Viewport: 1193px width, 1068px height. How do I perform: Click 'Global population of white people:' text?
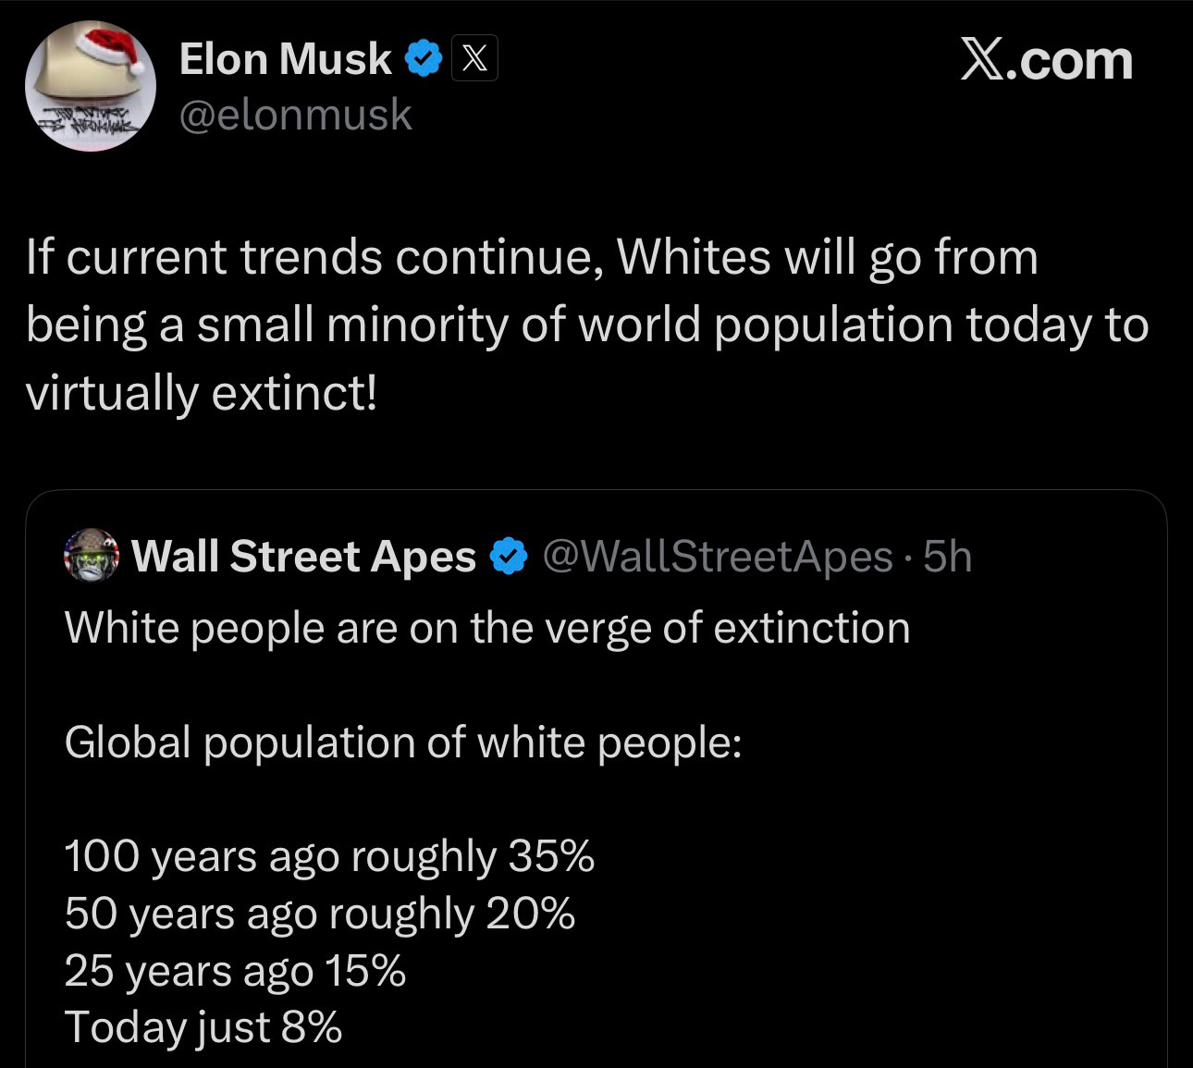(x=403, y=742)
